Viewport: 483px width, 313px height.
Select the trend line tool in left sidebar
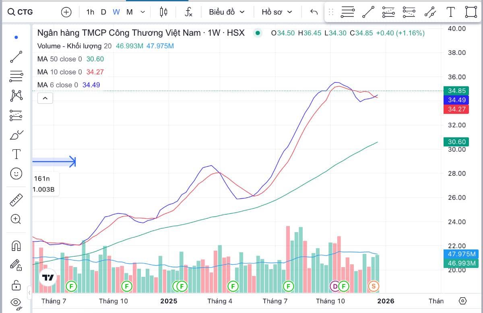point(16,57)
